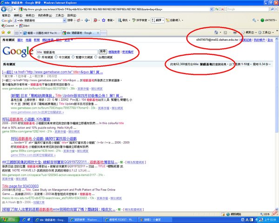This screenshot has height=223, width=279.
Task: Select the 中文網頁 radio button
Action: point(56,57)
